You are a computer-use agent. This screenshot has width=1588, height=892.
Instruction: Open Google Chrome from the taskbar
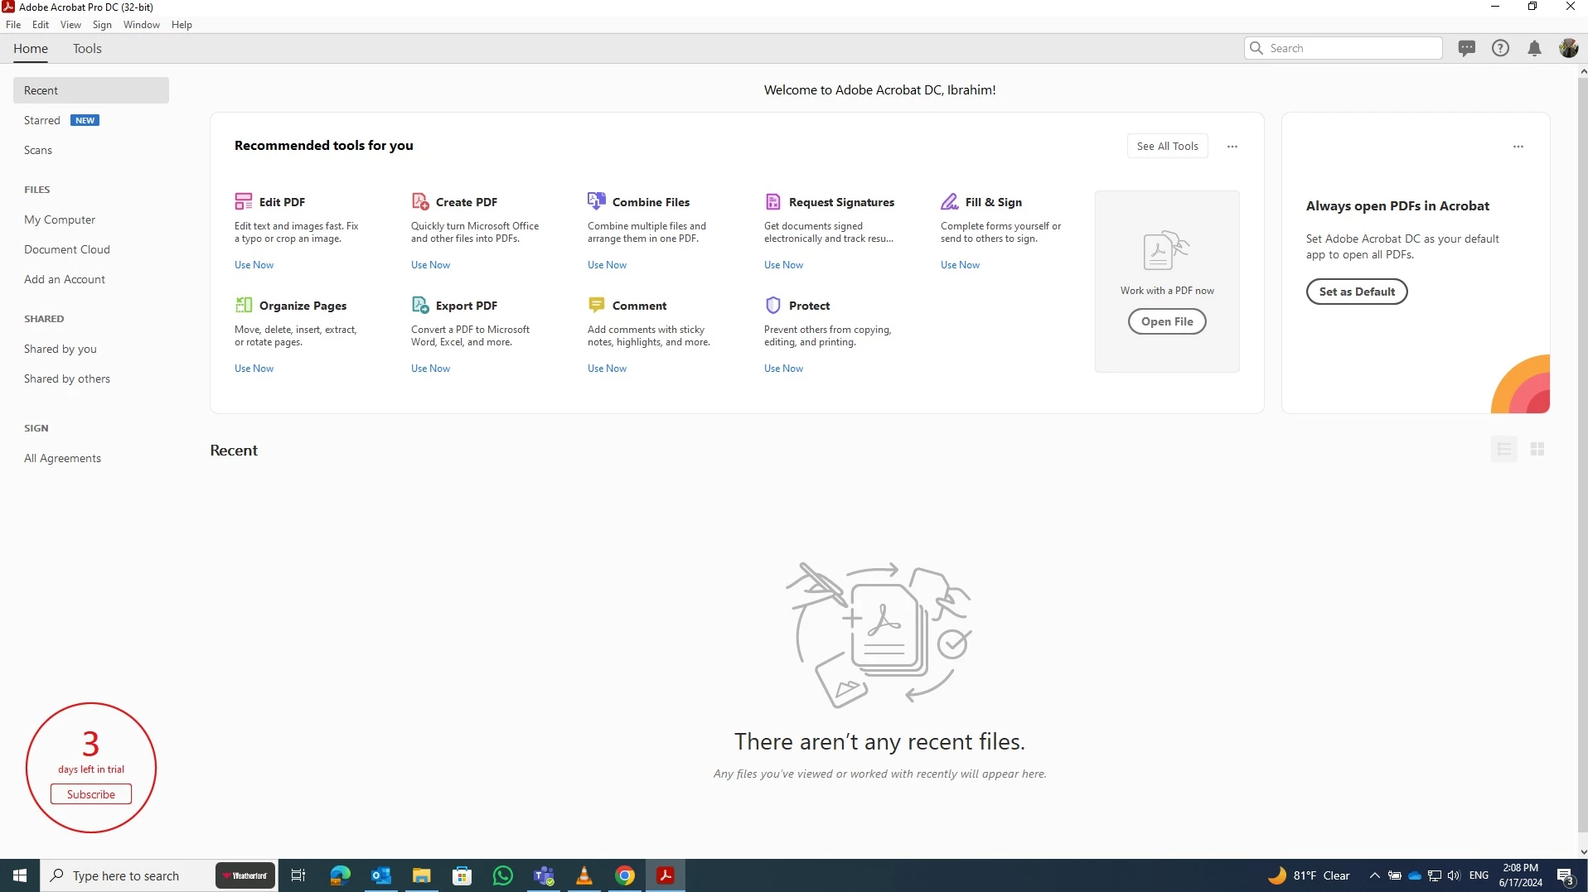(x=625, y=875)
